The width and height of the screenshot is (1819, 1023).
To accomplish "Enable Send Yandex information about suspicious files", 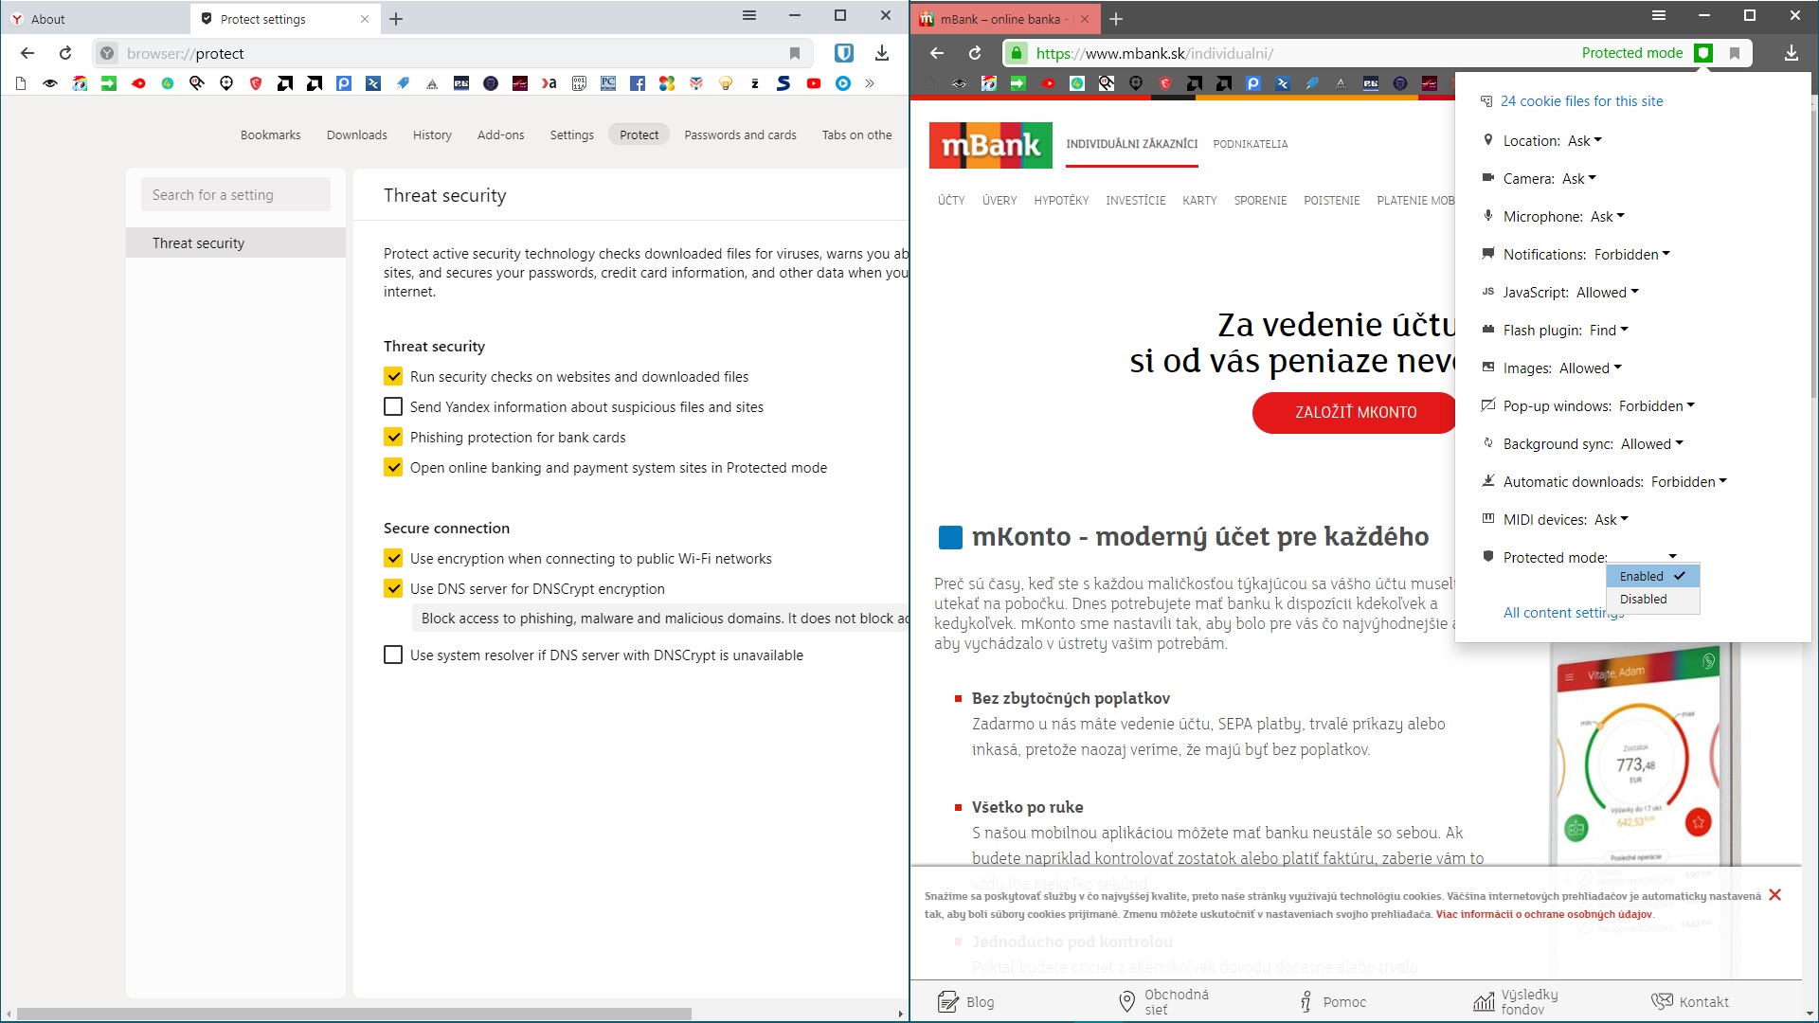I will (x=393, y=406).
